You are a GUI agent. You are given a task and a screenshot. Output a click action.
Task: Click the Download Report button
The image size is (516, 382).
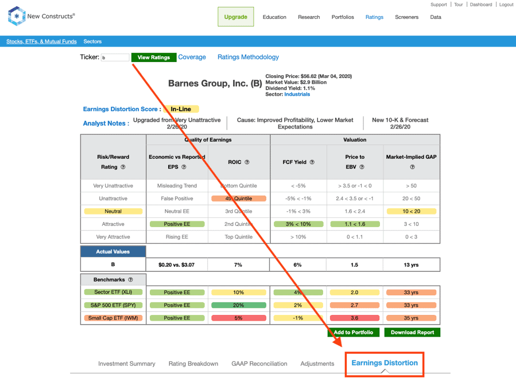tap(412, 332)
